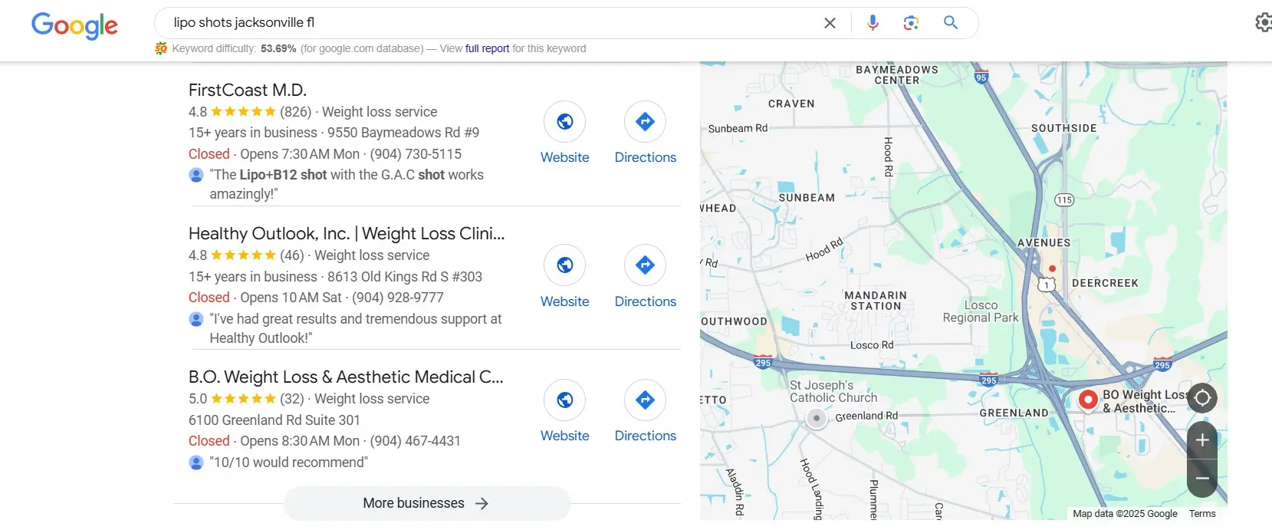Click the 'tremendous support' review snippet
The height and width of the screenshot is (530, 1272).
(x=356, y=328)
